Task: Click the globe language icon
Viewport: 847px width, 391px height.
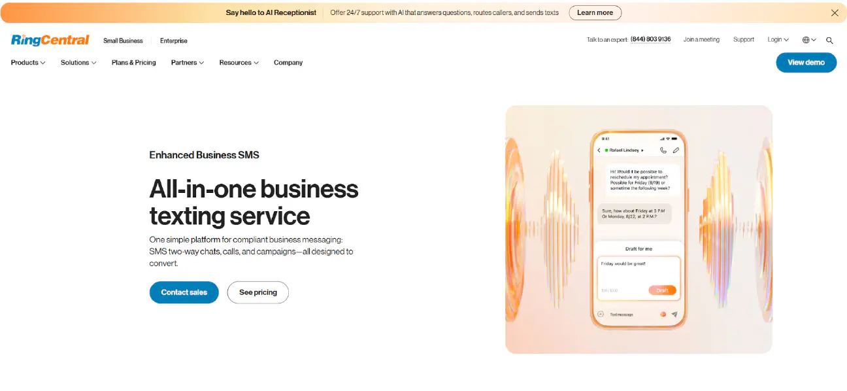Action: coord(808,40)
